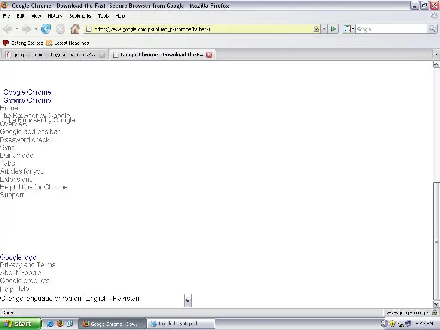Close the Yandex search tab

click(102, 55)
